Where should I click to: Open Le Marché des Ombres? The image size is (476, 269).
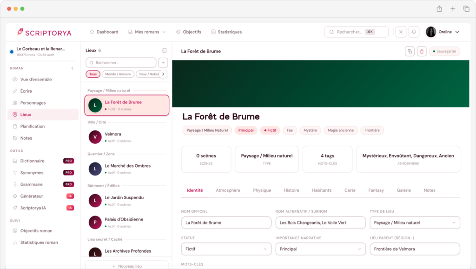pyautogui.click(x=127, y=168)
